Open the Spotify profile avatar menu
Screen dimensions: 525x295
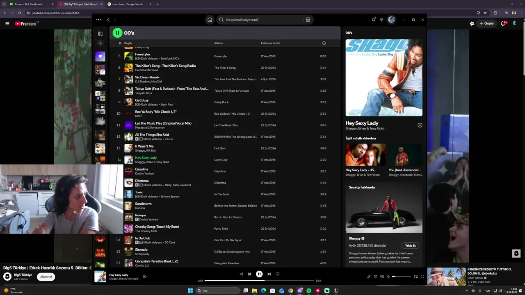click(x=391, y=20)
